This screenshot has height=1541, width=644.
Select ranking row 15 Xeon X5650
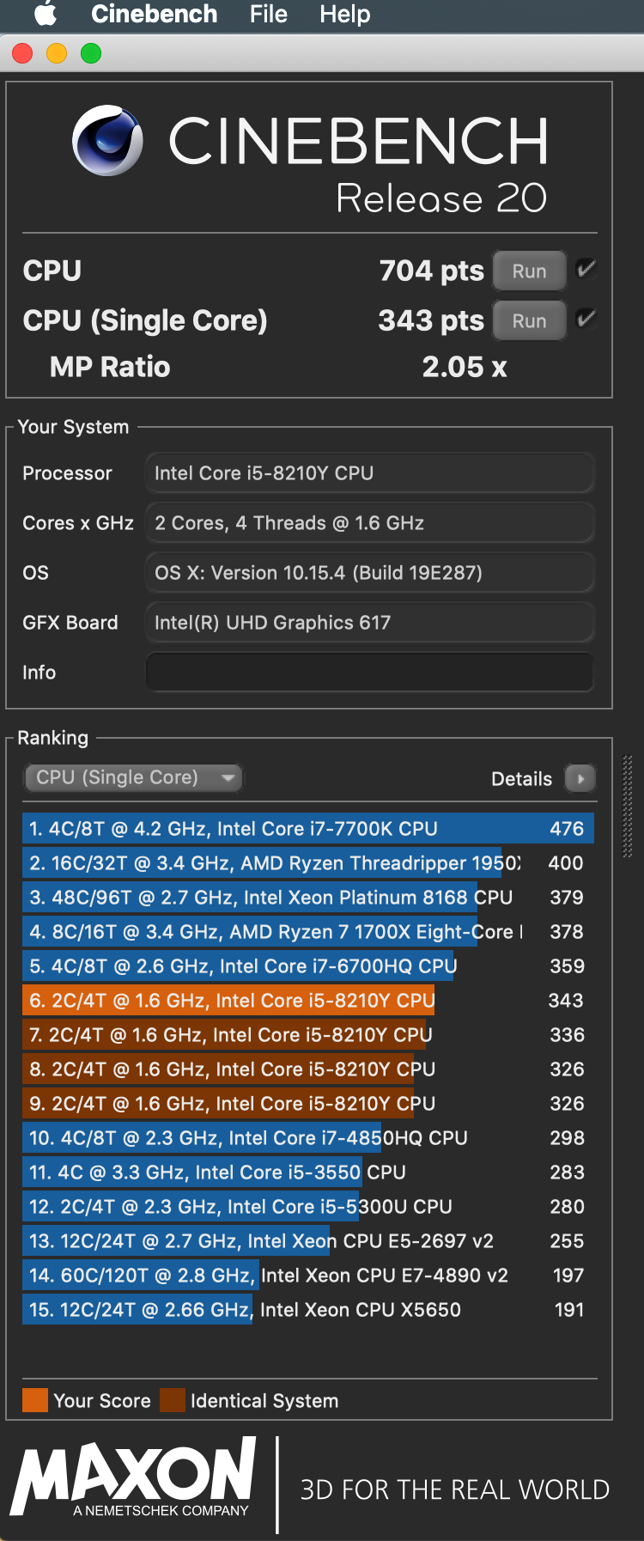[307, 1310]
